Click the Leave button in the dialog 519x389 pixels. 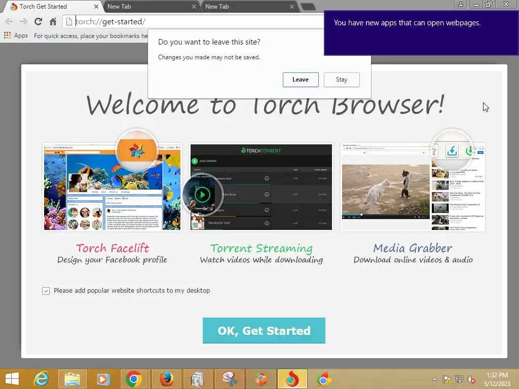(x=301, y=80)
